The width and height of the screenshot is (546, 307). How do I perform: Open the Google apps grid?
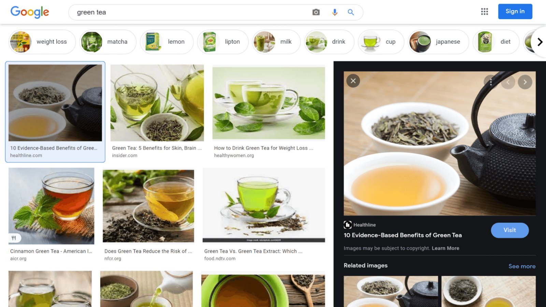[x=485, y=12]
